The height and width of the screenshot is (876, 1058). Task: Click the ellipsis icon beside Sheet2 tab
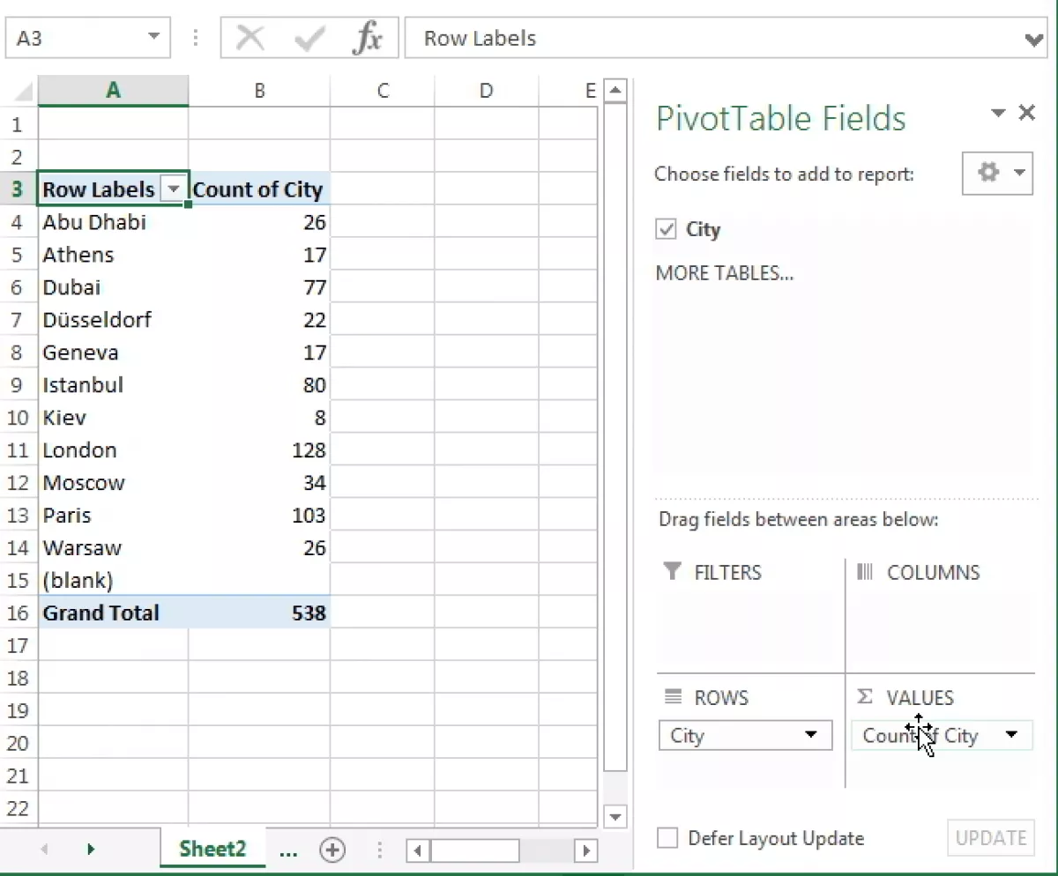click(288, 850)
